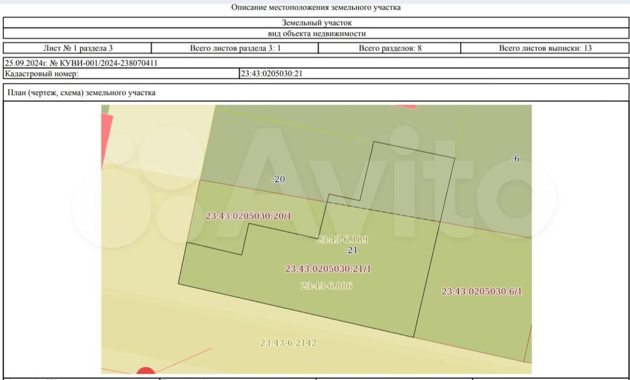Image resolution: width=630 pixels, height=380 pixels.
Task: Click zone label 23:43-6.2142
Action: coord(289,343)
